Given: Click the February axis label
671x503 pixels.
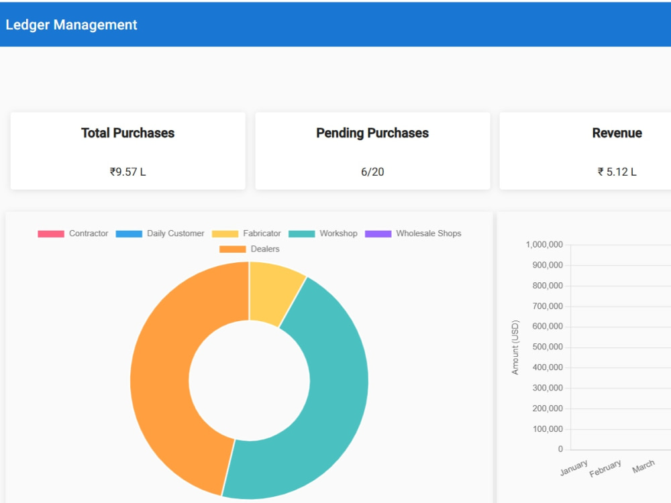Looking at the screenshot, I should pyautogui.click(x=605, y=468).
